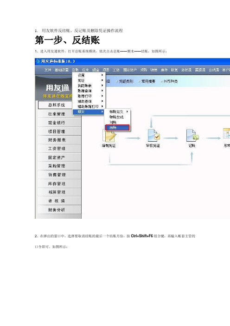Open the 工资 menu
Viewport: 230px width, 326px height.
tap(116, 70)
